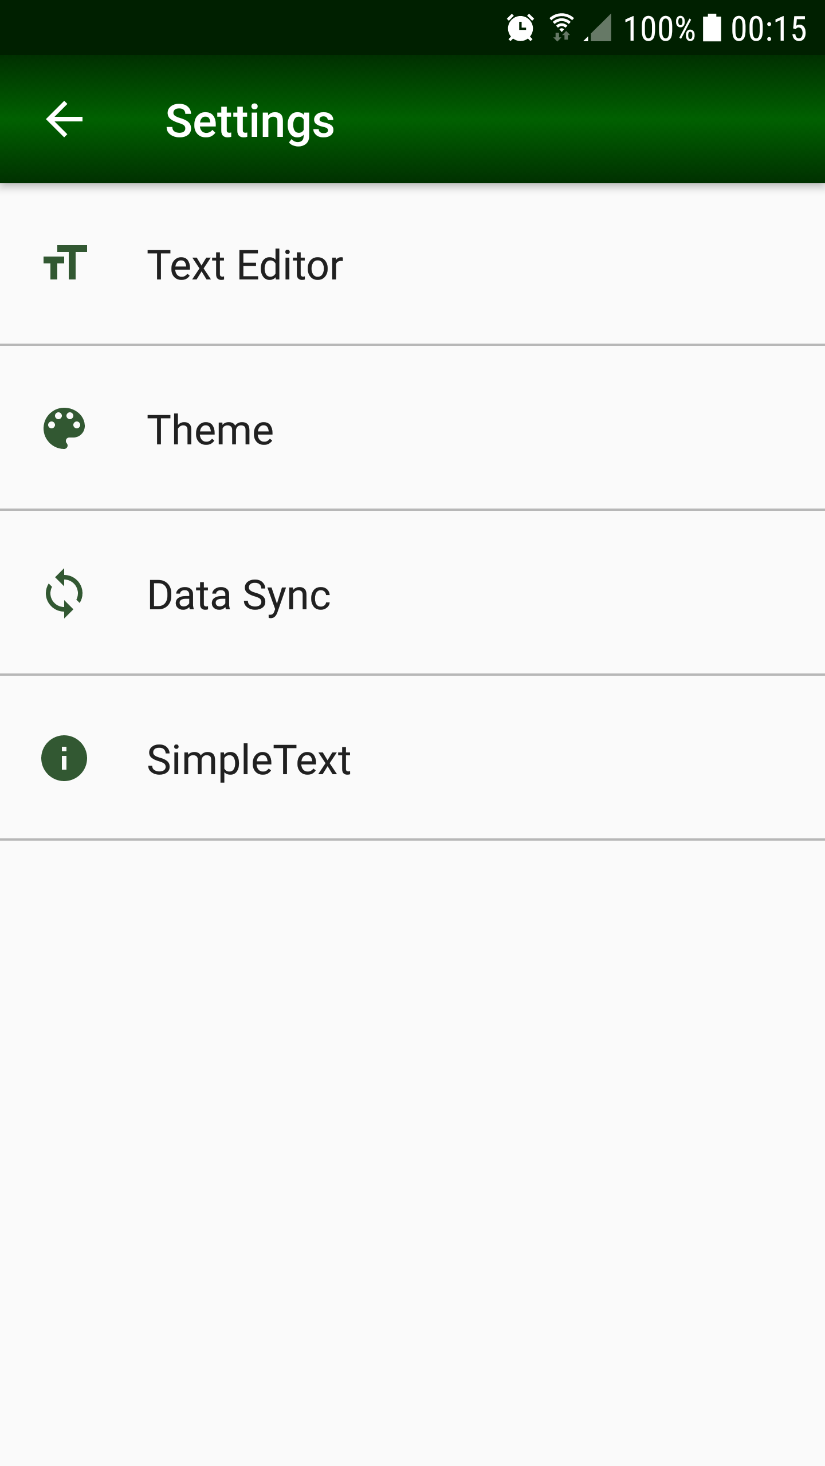Tap the back arrow icon
The width and height of the screenshot is (825, 1466).
point(64,120)
